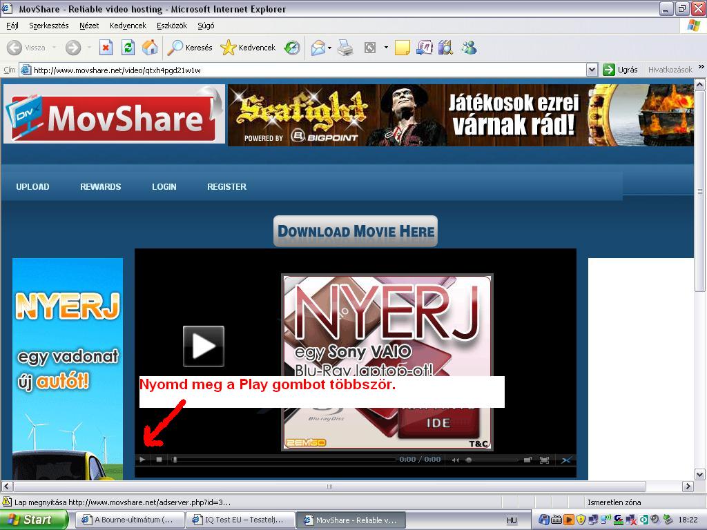Click the NYERJ Sony VAIO ad image
The width and height of the screenshot is (707, 530).
pos(387,362)
